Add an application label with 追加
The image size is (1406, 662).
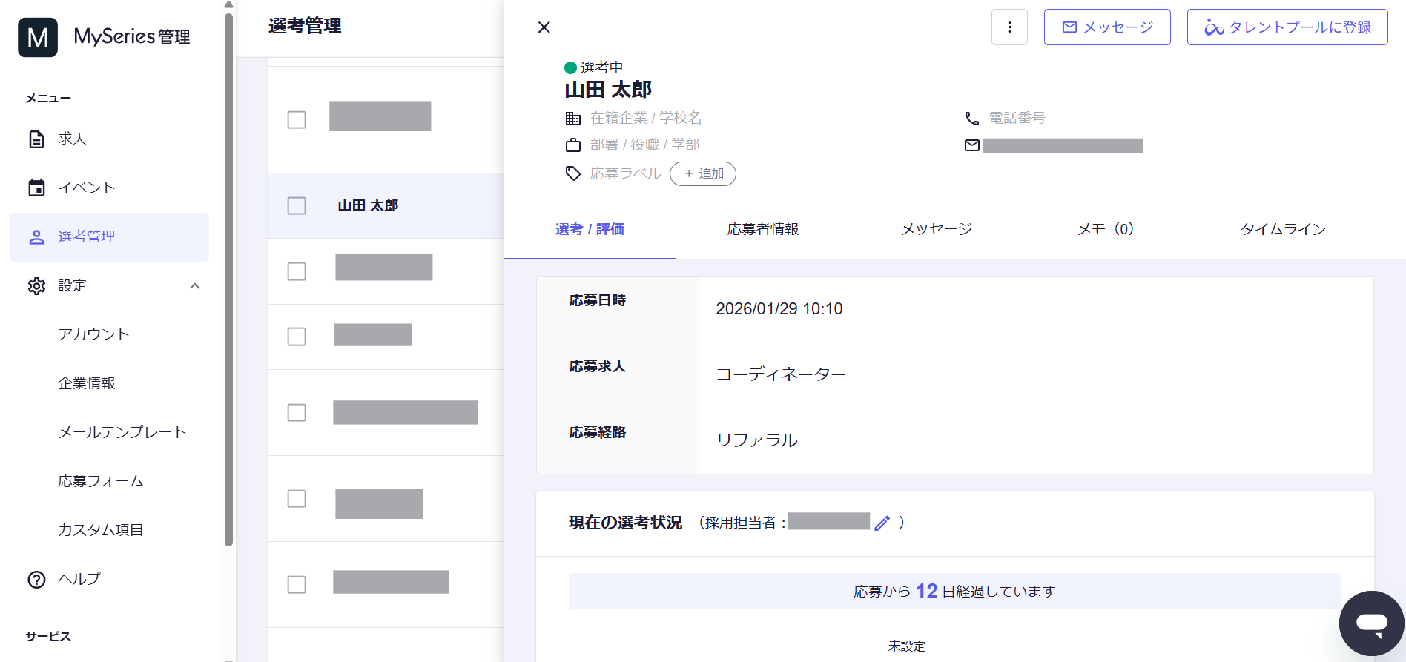702,173
